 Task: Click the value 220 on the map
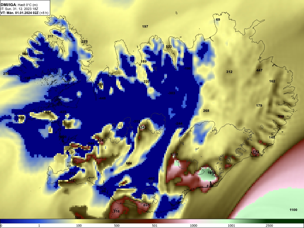pyautogui.click(x=147, y=81)
